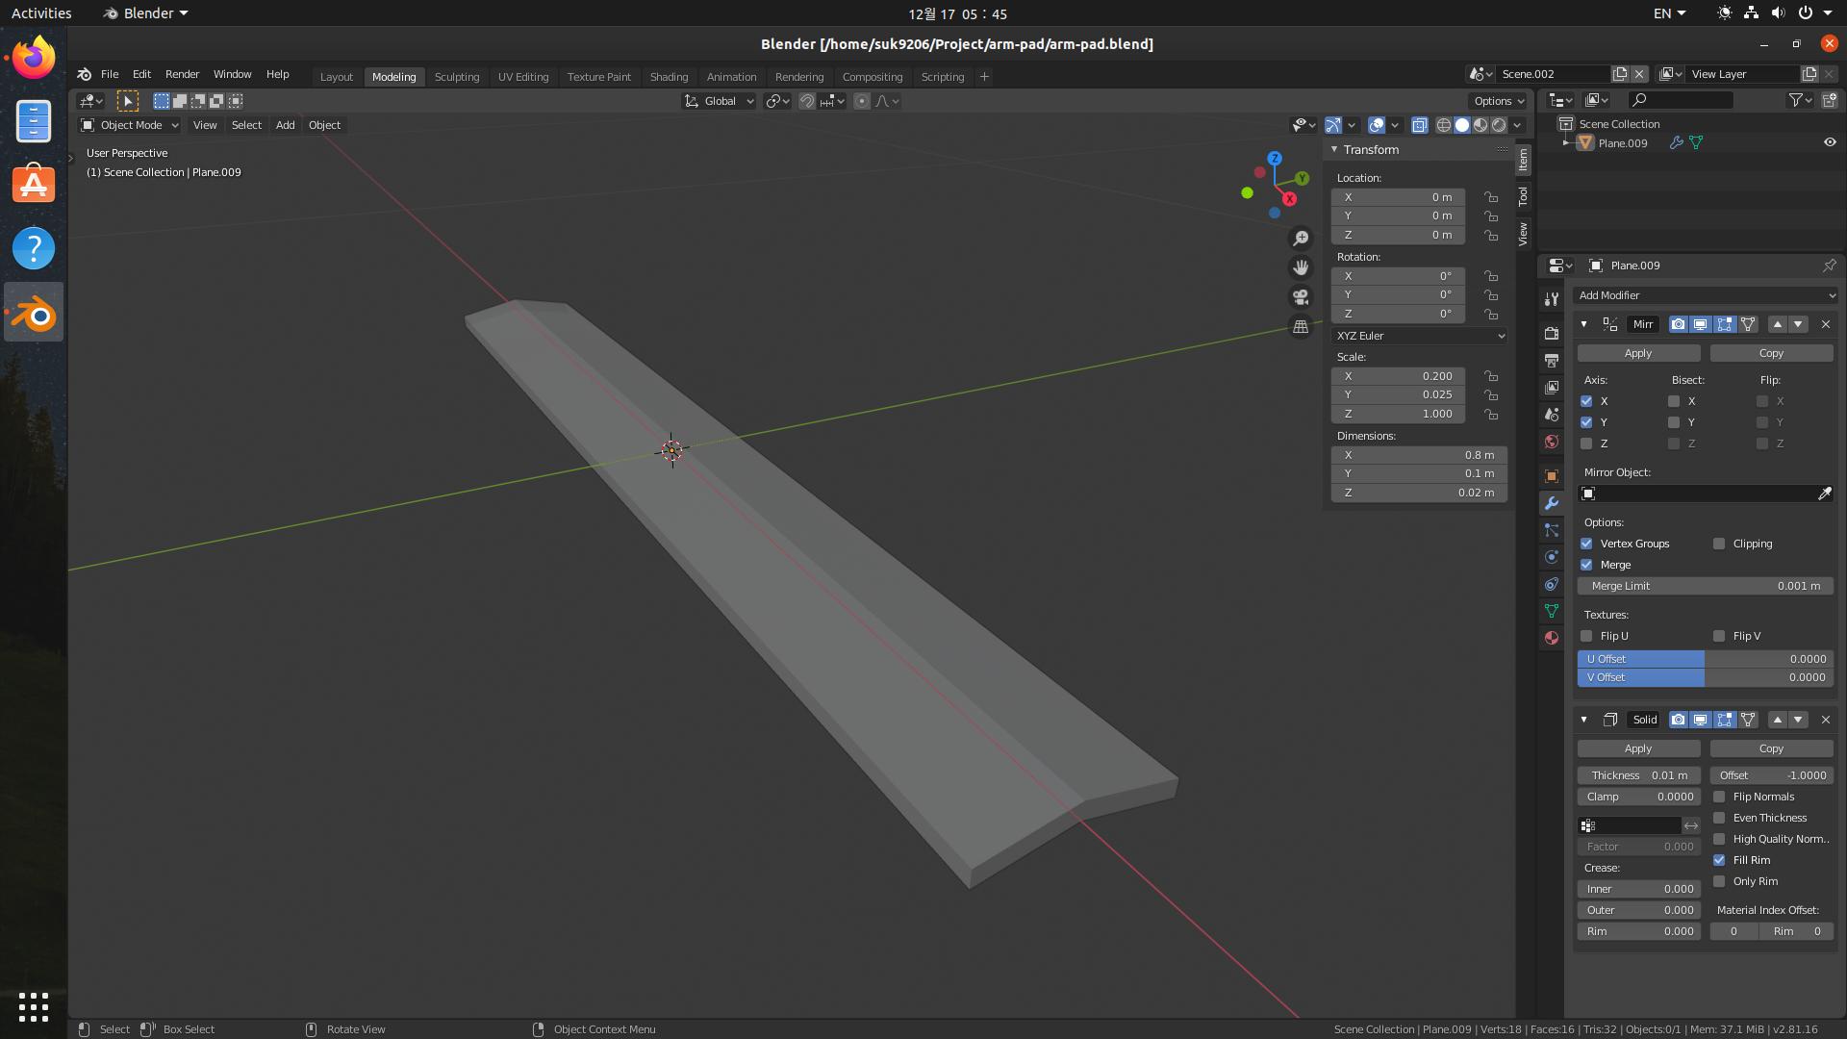Toggle Vertex Groups checkbox in Mirror modifier
Viewport: 1847px width, 1039px height.
point(1585,543)
